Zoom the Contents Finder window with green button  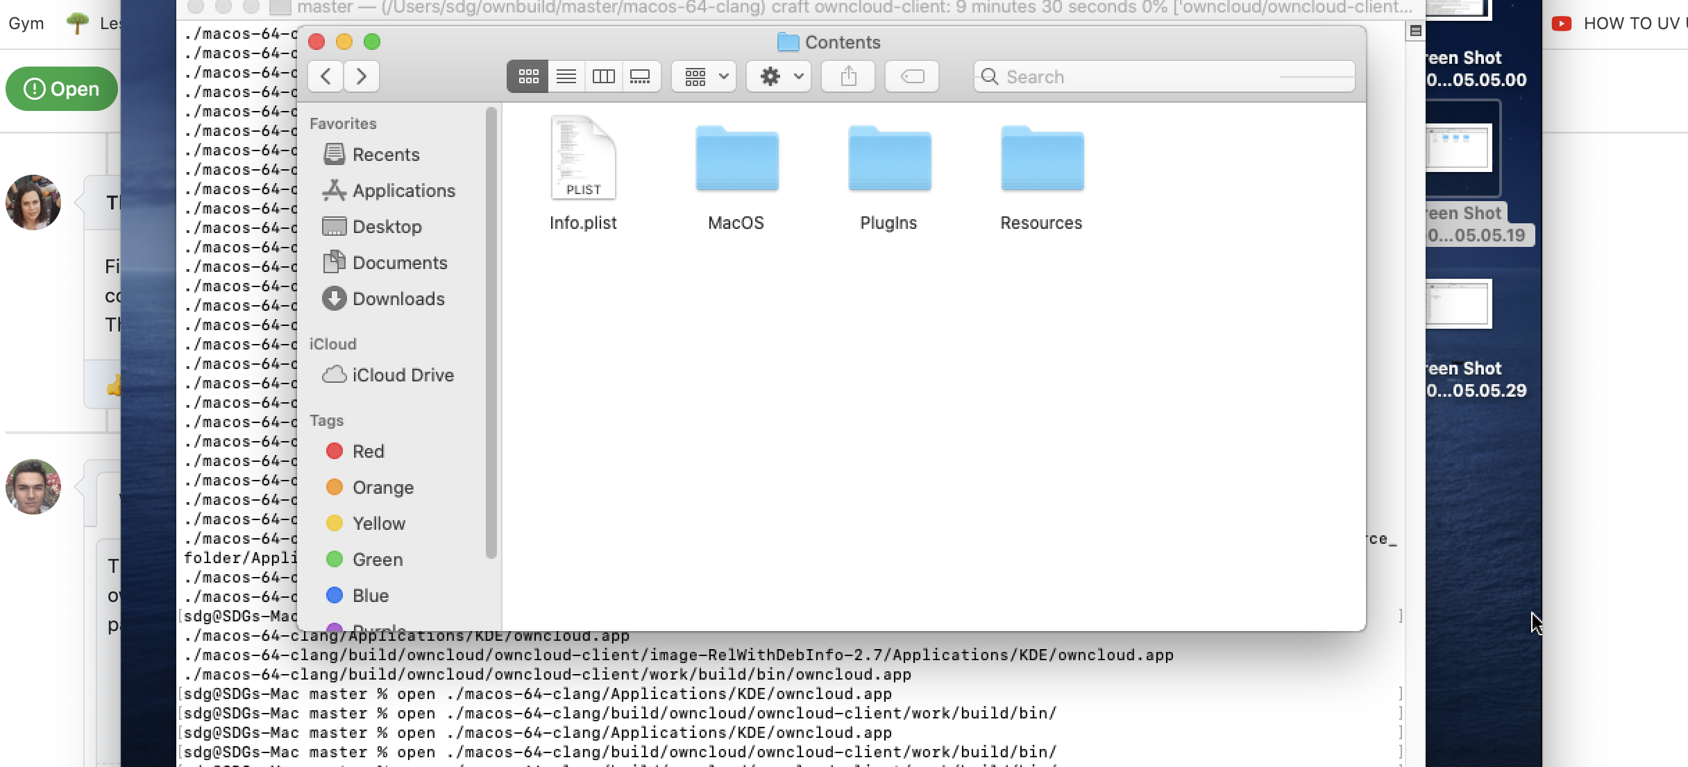[x=372, y=42]
